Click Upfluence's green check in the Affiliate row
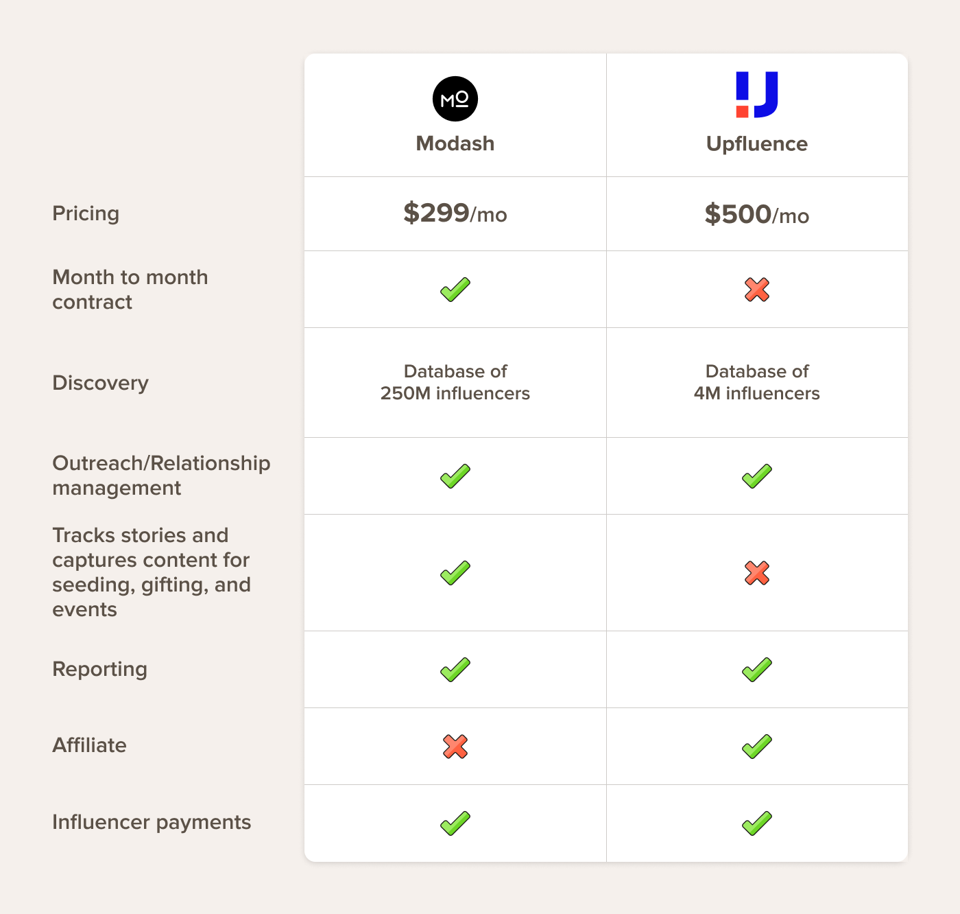 click(x=757, y=747)
